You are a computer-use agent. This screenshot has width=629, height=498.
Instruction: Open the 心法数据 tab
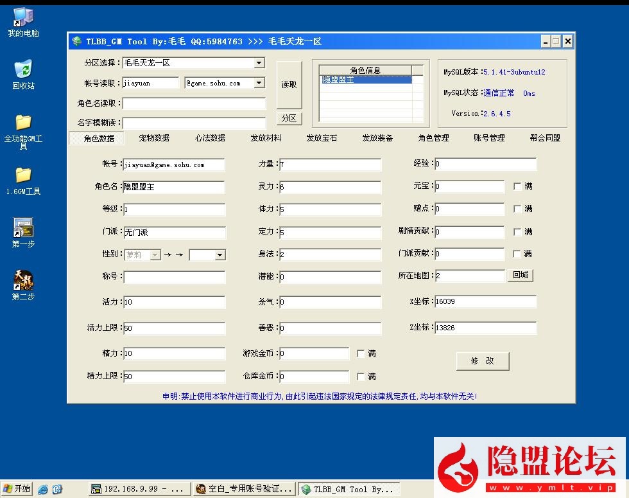coord(210,138)
